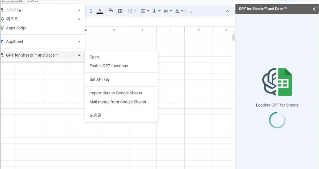Open the 부가기능 submenu

coord(42,10)
